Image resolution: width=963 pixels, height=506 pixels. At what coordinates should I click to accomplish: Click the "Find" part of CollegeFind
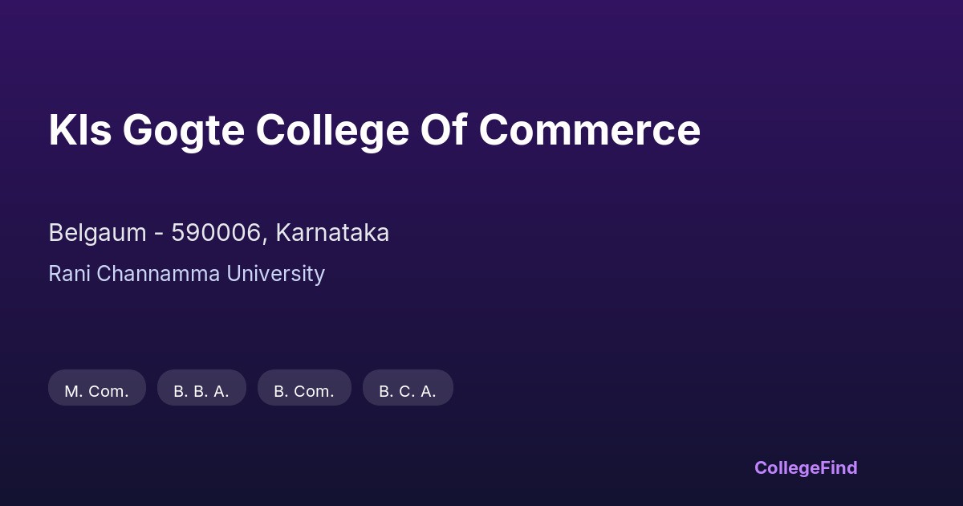pos(839,467)
